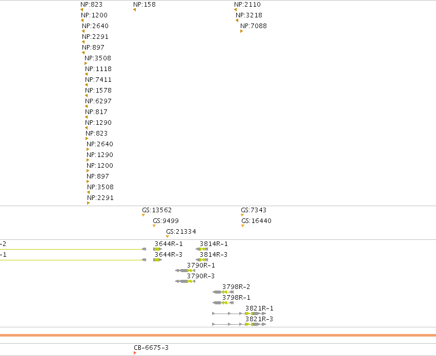Select the NP:817 marker
Viewport: 436px width, 356px height.
[86, 117]
